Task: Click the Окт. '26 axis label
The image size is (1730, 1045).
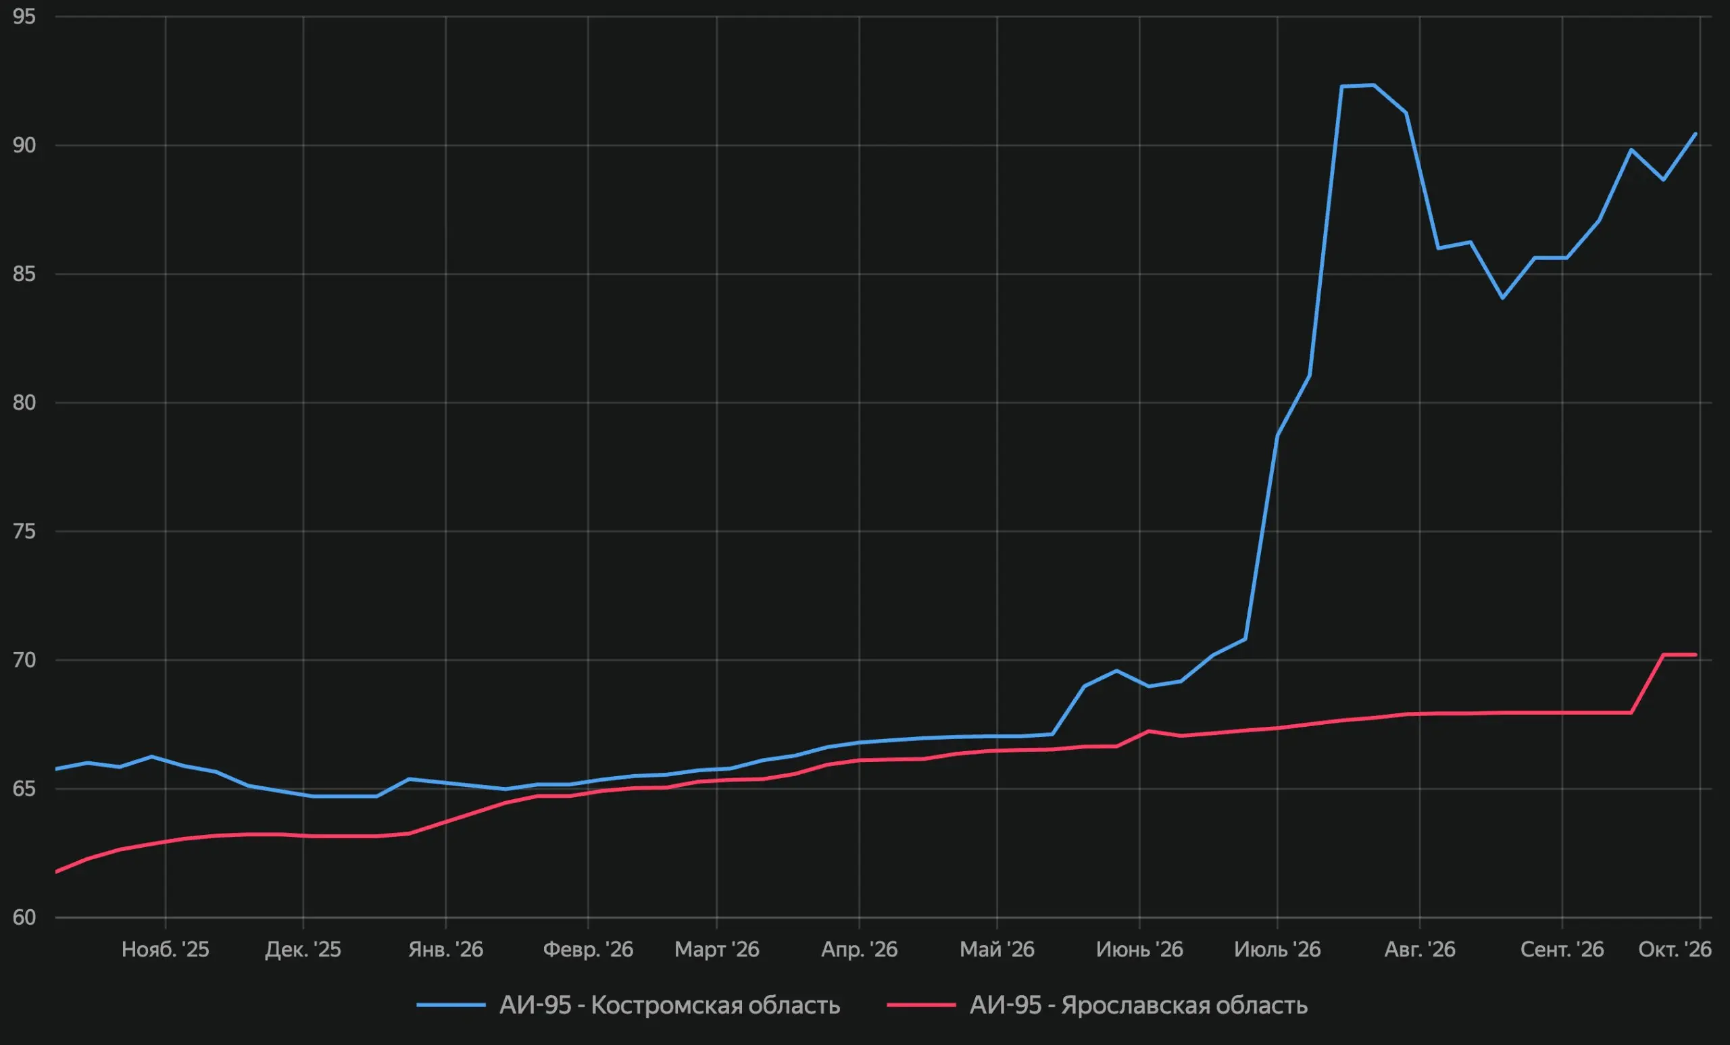Action: click(x=1675, y=950)
